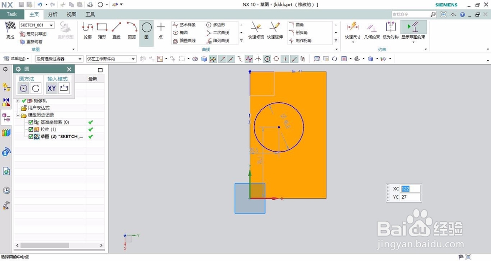Expand the curve gallery more arrow
491x261 pixels.
241,41
